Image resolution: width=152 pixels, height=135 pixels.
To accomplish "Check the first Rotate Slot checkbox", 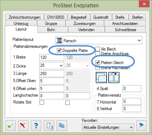I will click(42, 102).
